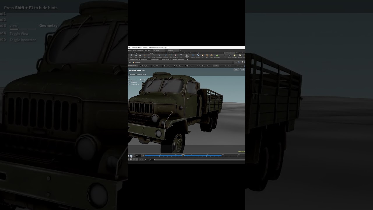Add a Camera from Lights and Cameras shelf
This screenshot has height=210, width=373.
coord(229,56)
